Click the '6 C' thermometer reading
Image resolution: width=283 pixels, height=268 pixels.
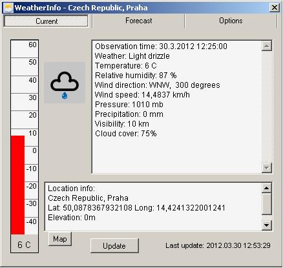[x=25, y=245]
